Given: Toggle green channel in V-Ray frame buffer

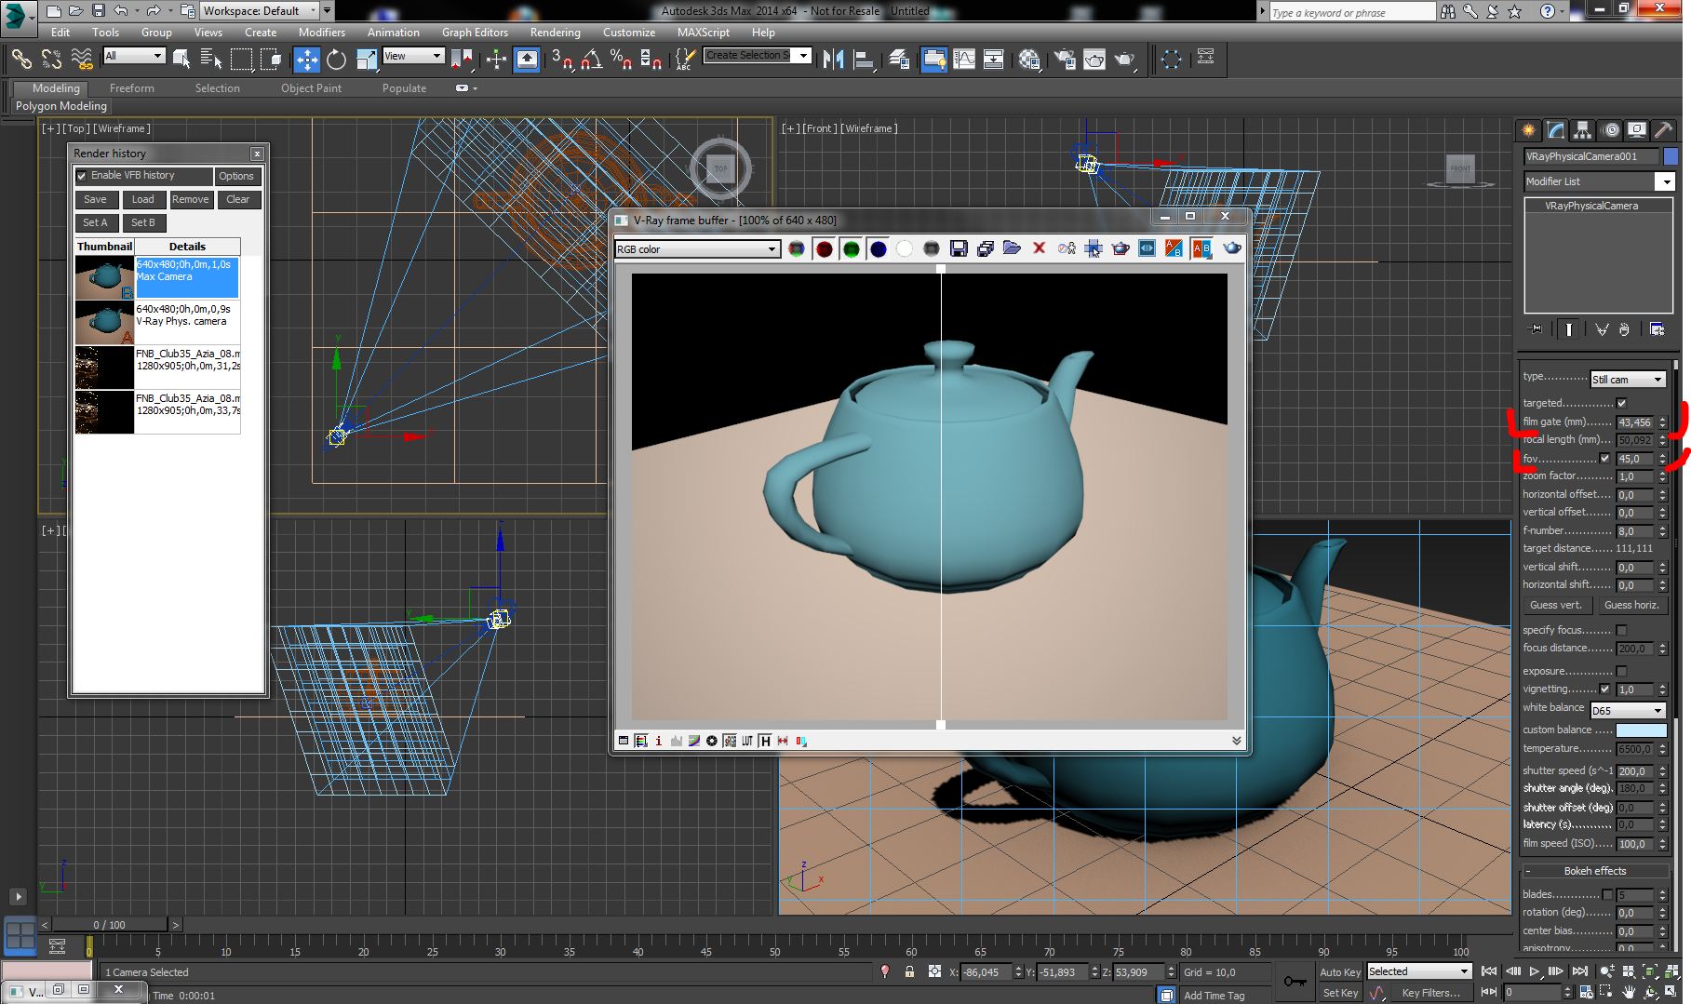Looking at the screenshot, I should tap(851, 248).
